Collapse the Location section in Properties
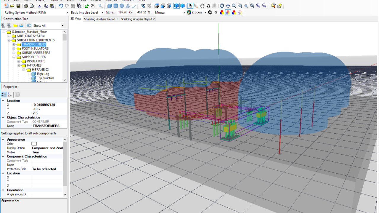 pos(3,101)
